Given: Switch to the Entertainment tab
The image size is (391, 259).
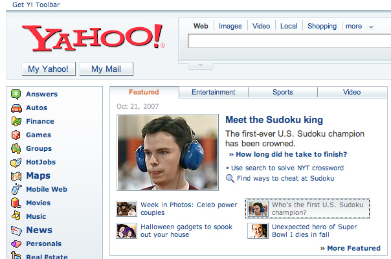Looking at the screenshot, I should [x=214, y=92].
